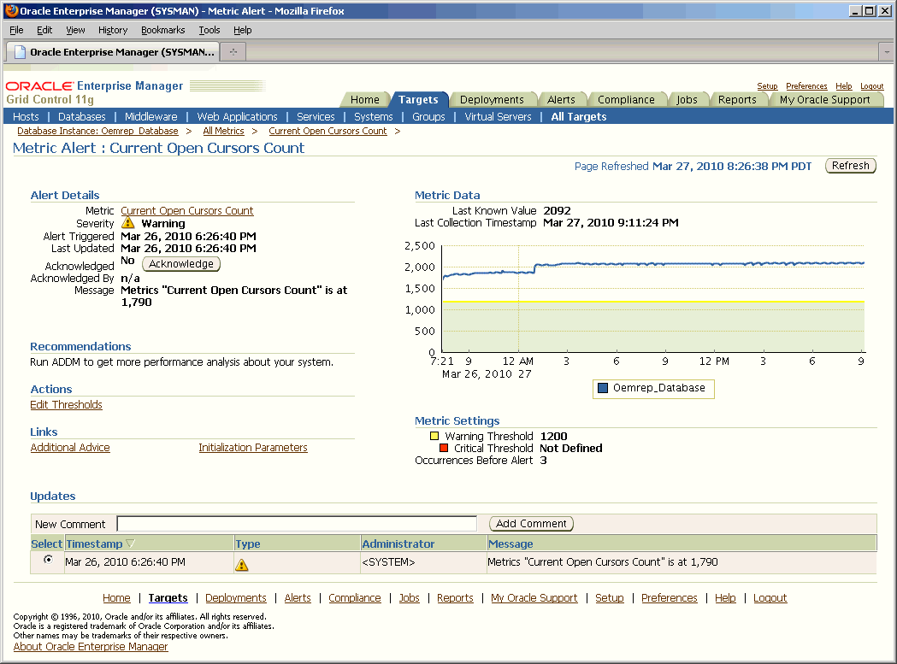Open a new browser tab with plus button
Screen dimensions: 897x664
[233, 52]
